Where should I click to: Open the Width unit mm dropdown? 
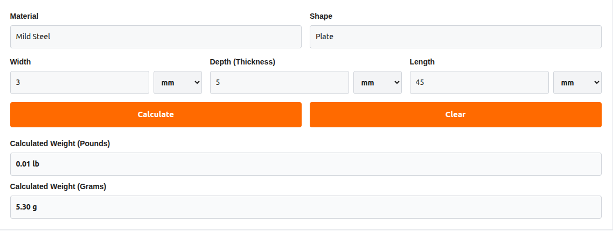coord(178,83)
